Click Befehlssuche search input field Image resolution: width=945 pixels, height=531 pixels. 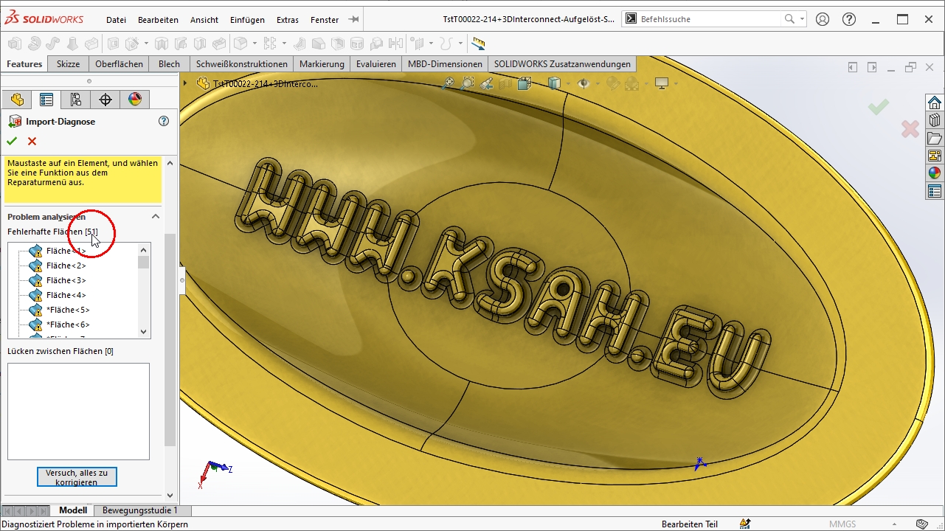(x=708, y=19)
